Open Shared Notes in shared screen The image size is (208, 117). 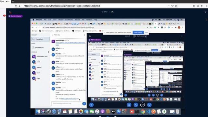pyautogui.click(x=38, y=48)
